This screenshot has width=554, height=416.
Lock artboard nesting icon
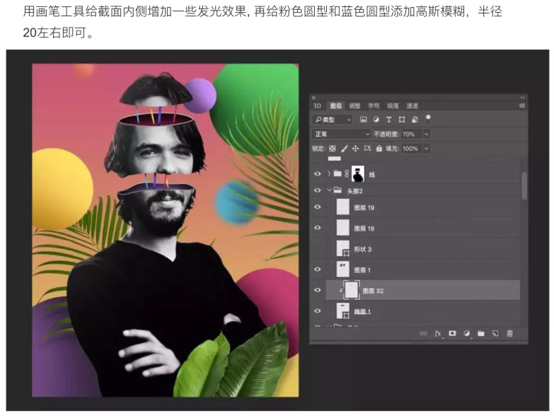367,149
